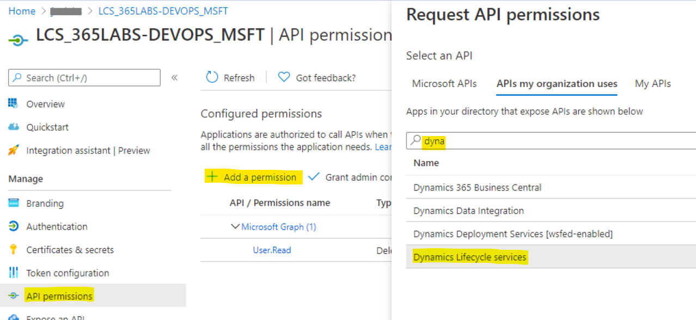696x320 pixels.
Task: Switch to My APIs tab
Action: click(653, 84)
